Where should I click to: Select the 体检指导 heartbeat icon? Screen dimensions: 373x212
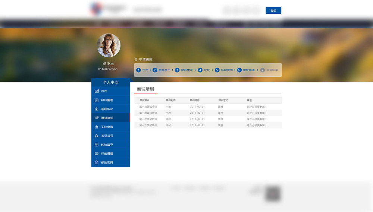(97, 145)
